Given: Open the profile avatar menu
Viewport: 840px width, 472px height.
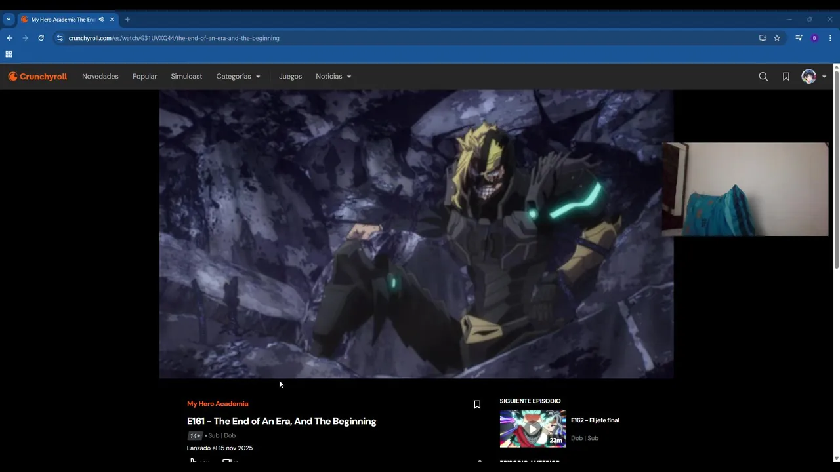Looking at the screenshot, I should 814,77.
